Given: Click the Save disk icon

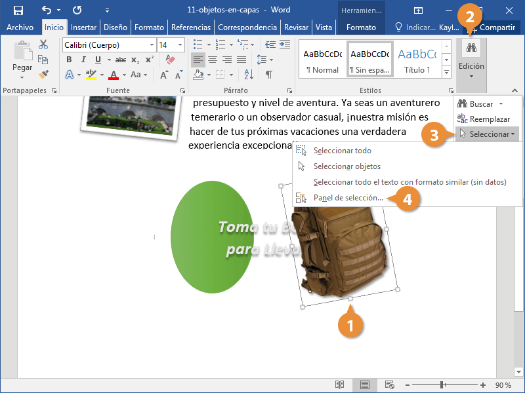Looking at the screenshot, I should [18, 10].
